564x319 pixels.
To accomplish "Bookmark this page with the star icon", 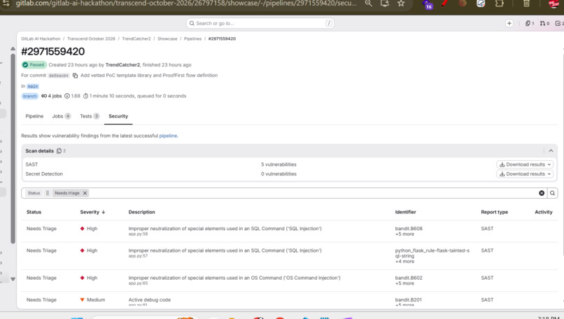I will 401,3.
